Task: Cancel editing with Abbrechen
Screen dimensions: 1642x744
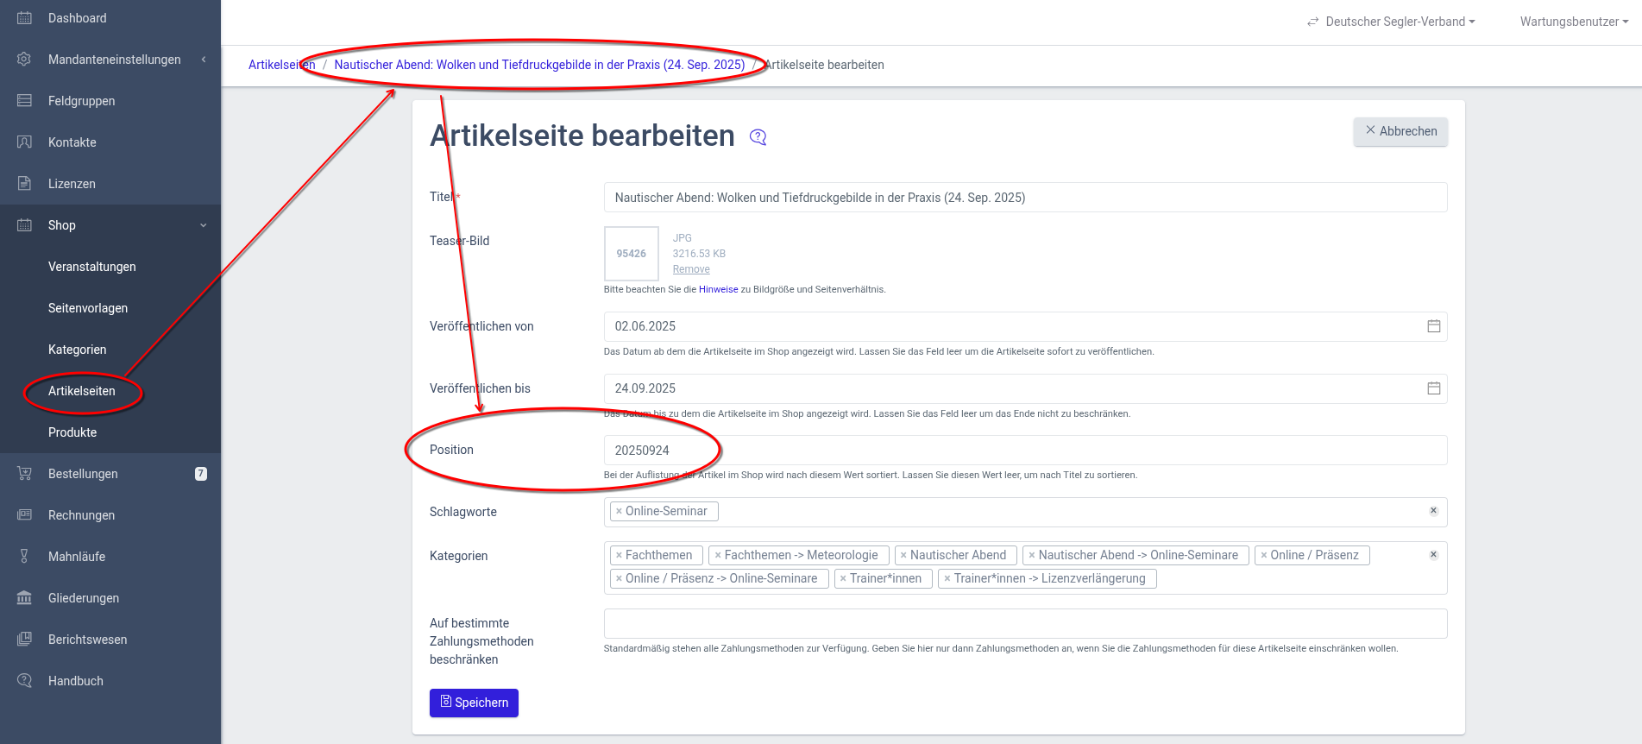Action: pos(1400,131)
